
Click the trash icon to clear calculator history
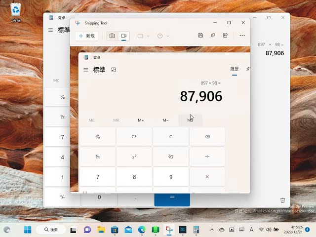pos(282,200)
